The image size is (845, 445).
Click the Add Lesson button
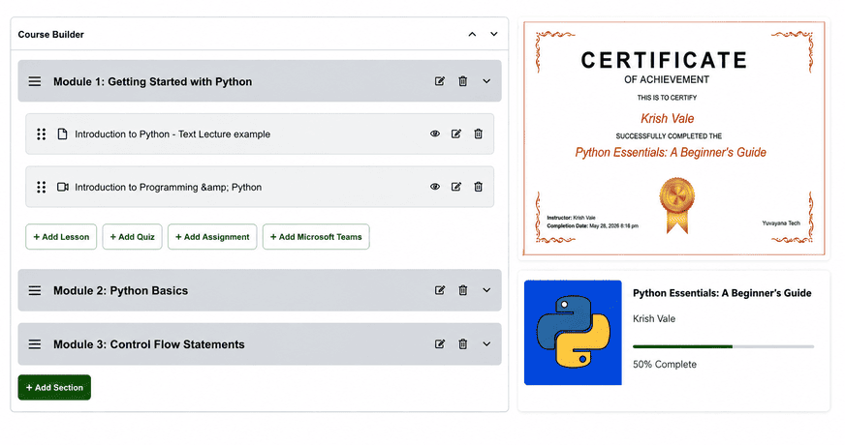(61, 237)
